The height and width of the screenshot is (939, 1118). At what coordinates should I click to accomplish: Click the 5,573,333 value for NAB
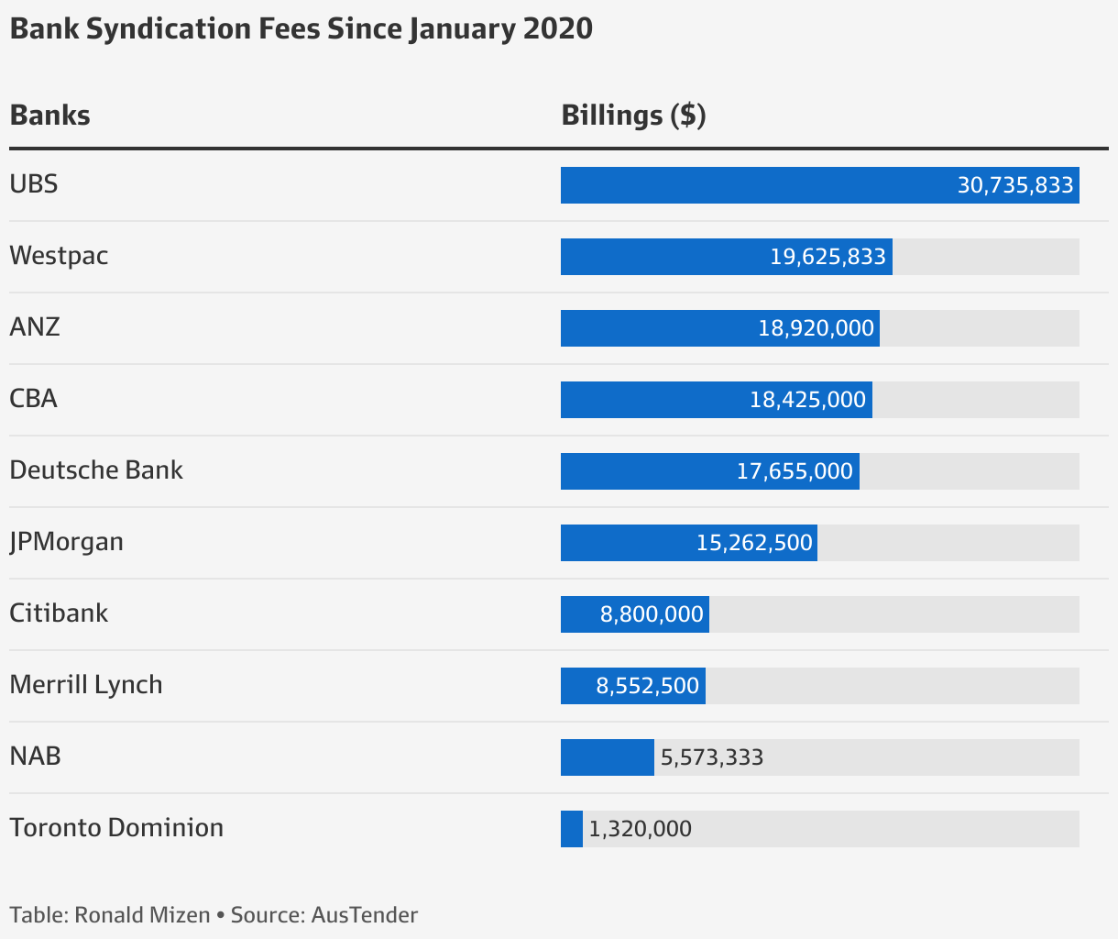[x=712, y=757]
